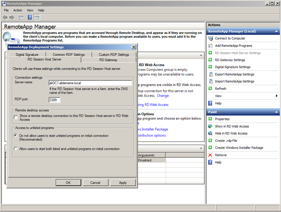Click the Help icon under RemoteApp Manager (Local)
Screen dimensions: 281x212
click(x=210, y=103)
